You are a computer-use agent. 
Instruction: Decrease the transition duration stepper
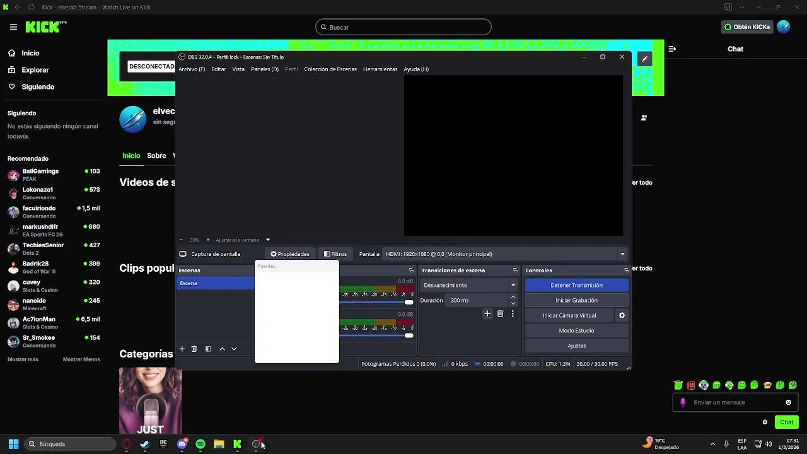tap(513, 303)
